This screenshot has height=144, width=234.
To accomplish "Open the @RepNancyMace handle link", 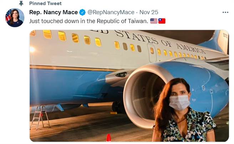I will pyautogui.click(x=111, y=12).
